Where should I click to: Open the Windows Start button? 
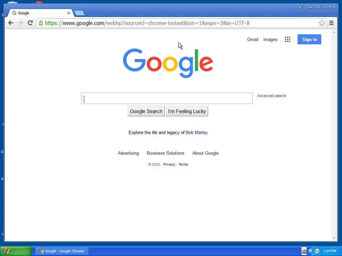pos(16,251)
